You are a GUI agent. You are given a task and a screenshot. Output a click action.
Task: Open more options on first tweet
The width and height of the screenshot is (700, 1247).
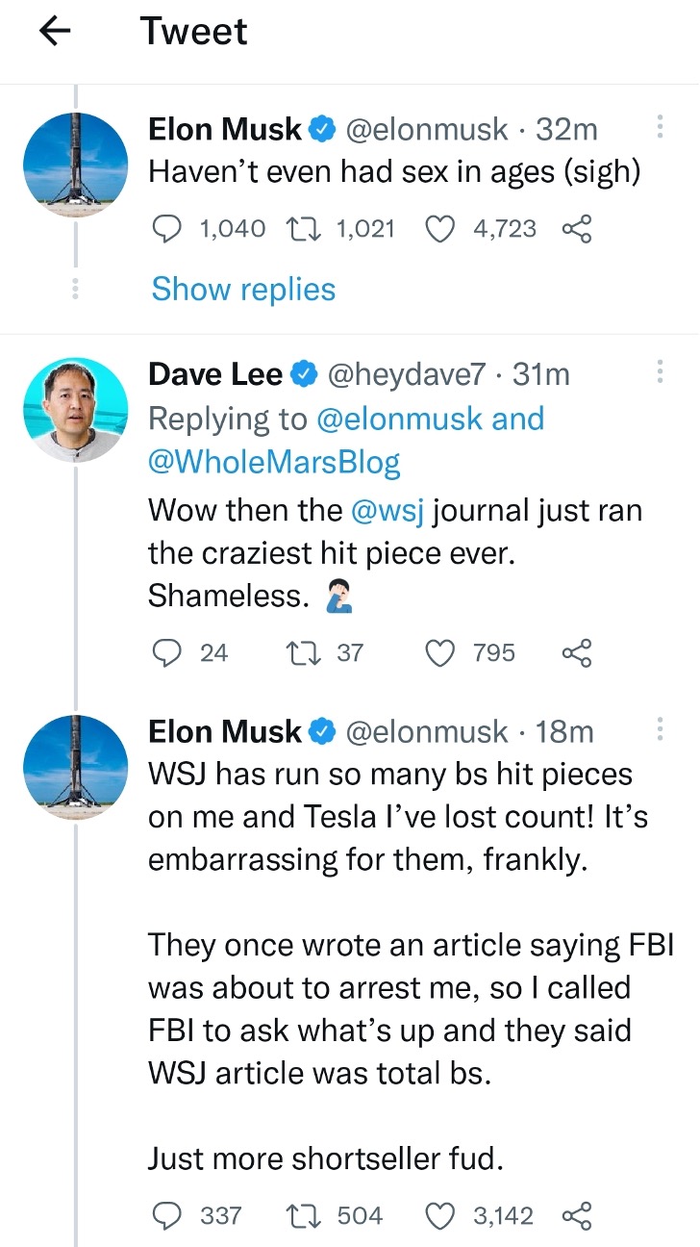pos(660,127)
